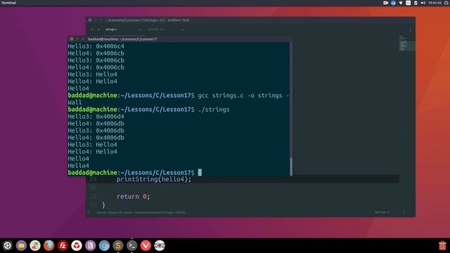Open the Wi-Fi network indicator menu

click(x=401, y=3)
